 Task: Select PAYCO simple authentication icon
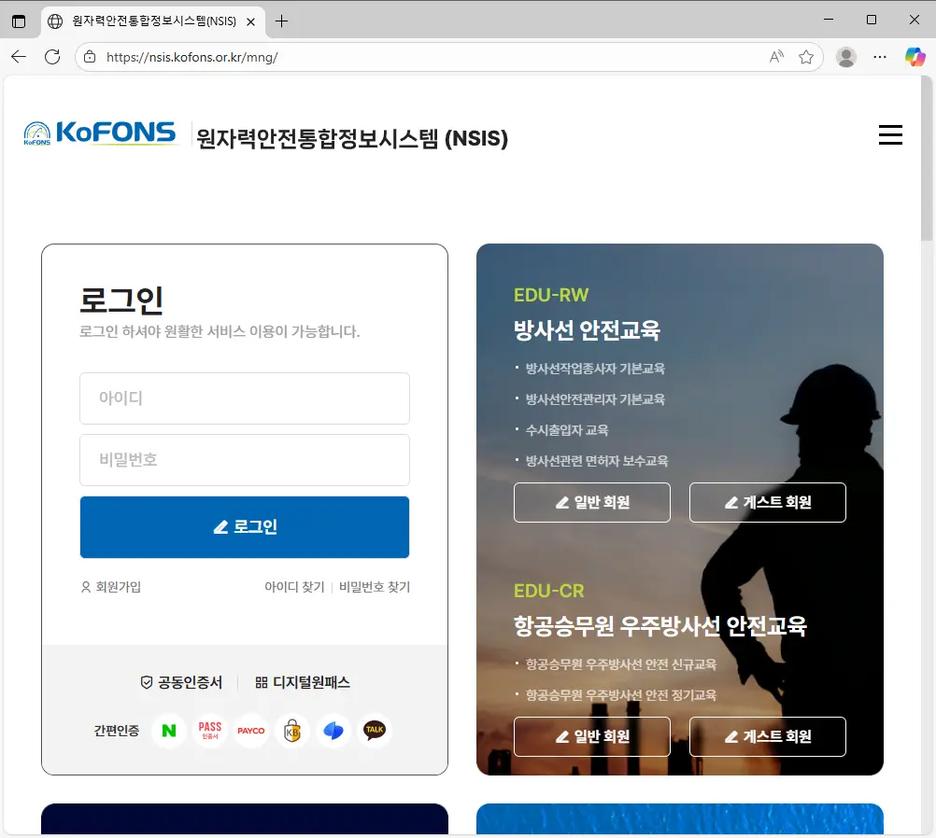click(250, 731)
